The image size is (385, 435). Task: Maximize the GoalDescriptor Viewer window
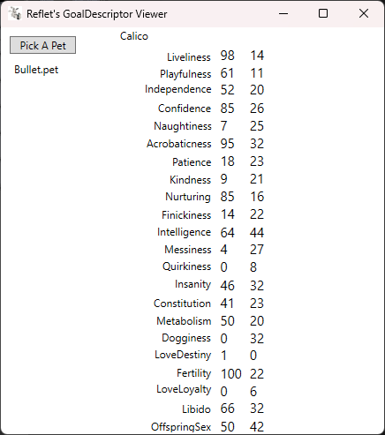(323, 13)
